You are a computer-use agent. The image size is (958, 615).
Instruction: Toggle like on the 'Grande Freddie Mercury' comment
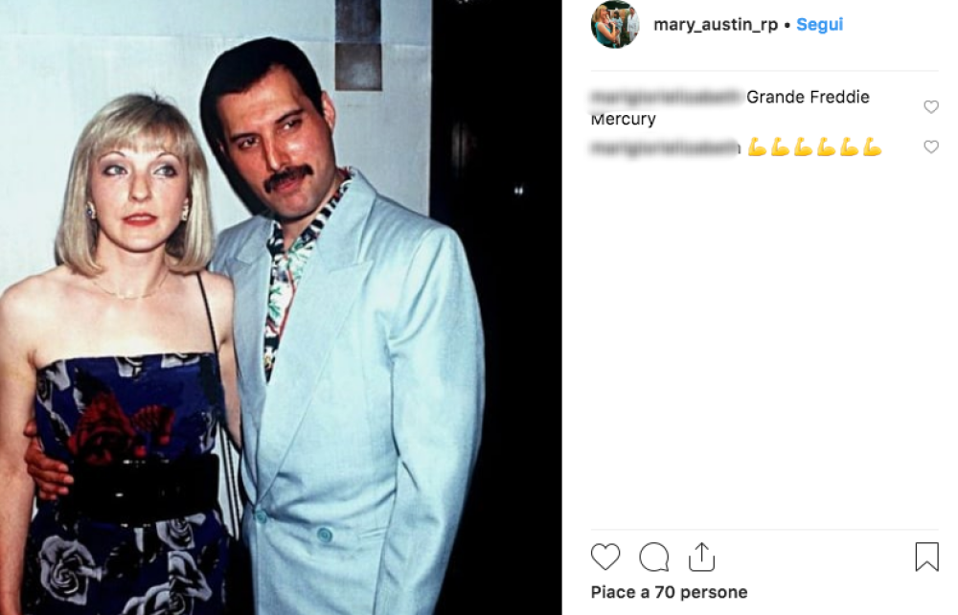click(930, 107)
